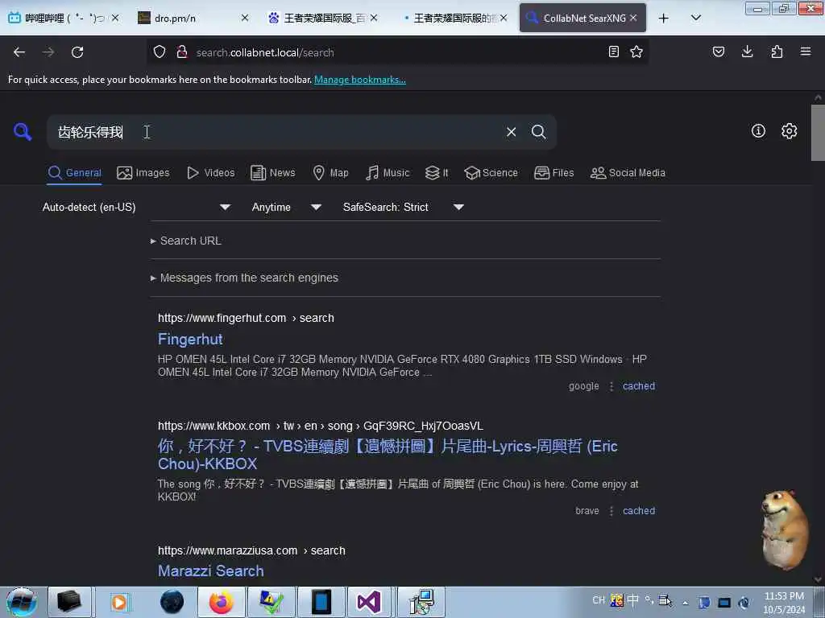Screen dimensions: 825x618
Task: Open the SafeSearch: Strict dropdown
Action: tap(403, 207)
